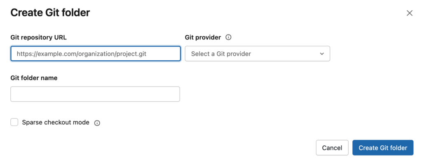Focus the Git repository URL field
422x165 pixels.
pyautogui.click(x=96, y=54)
